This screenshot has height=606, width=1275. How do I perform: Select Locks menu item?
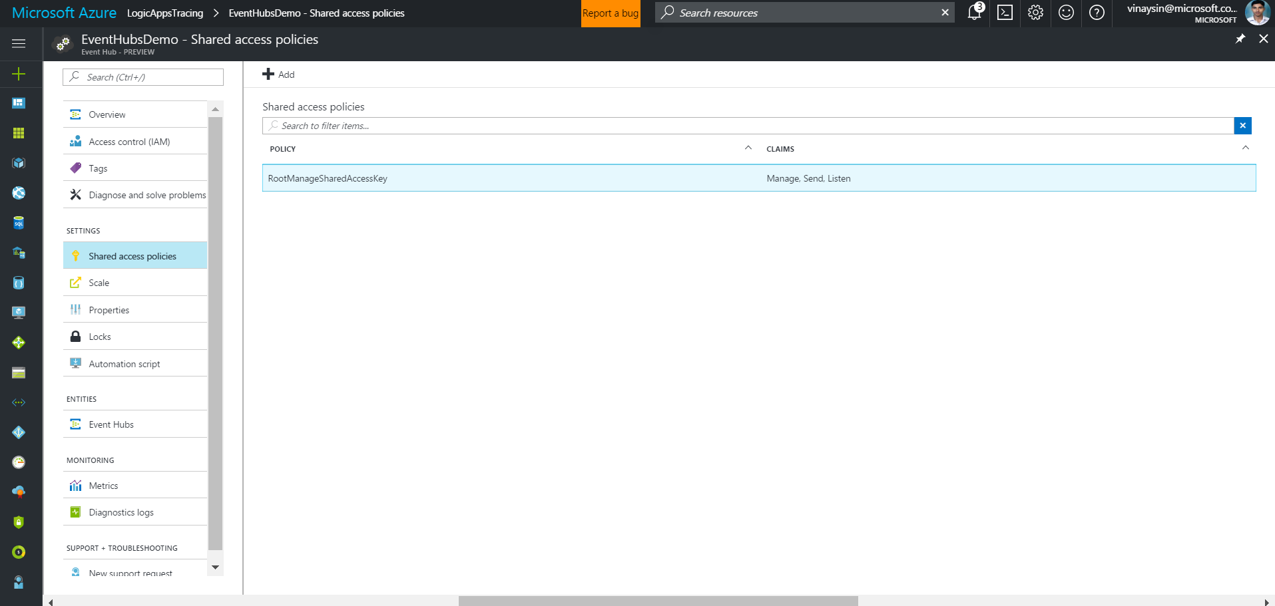[x=135, y=337]
